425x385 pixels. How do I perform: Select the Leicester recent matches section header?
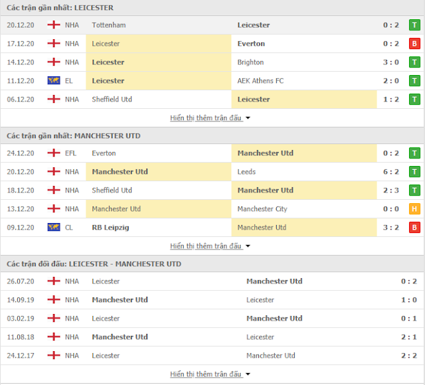[60, 8]
